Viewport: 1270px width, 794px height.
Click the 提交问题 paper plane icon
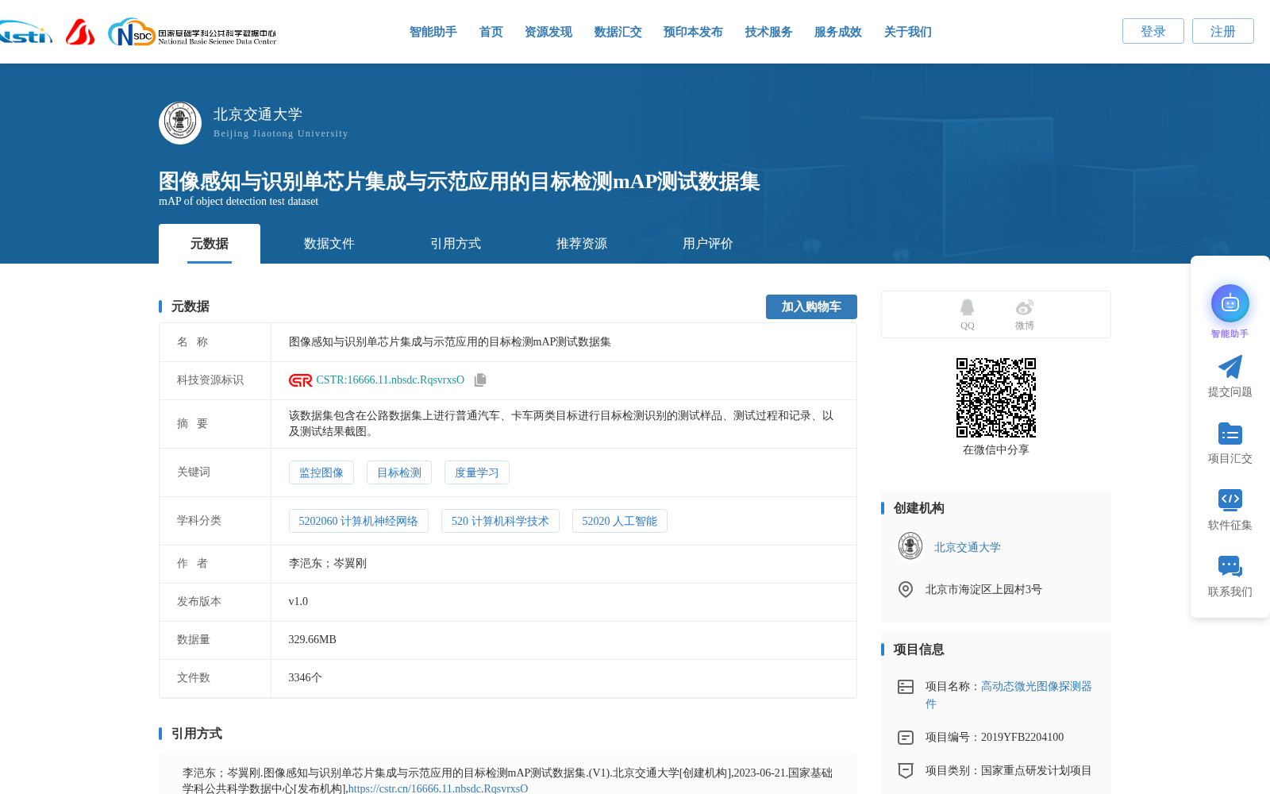point(1230,367)
